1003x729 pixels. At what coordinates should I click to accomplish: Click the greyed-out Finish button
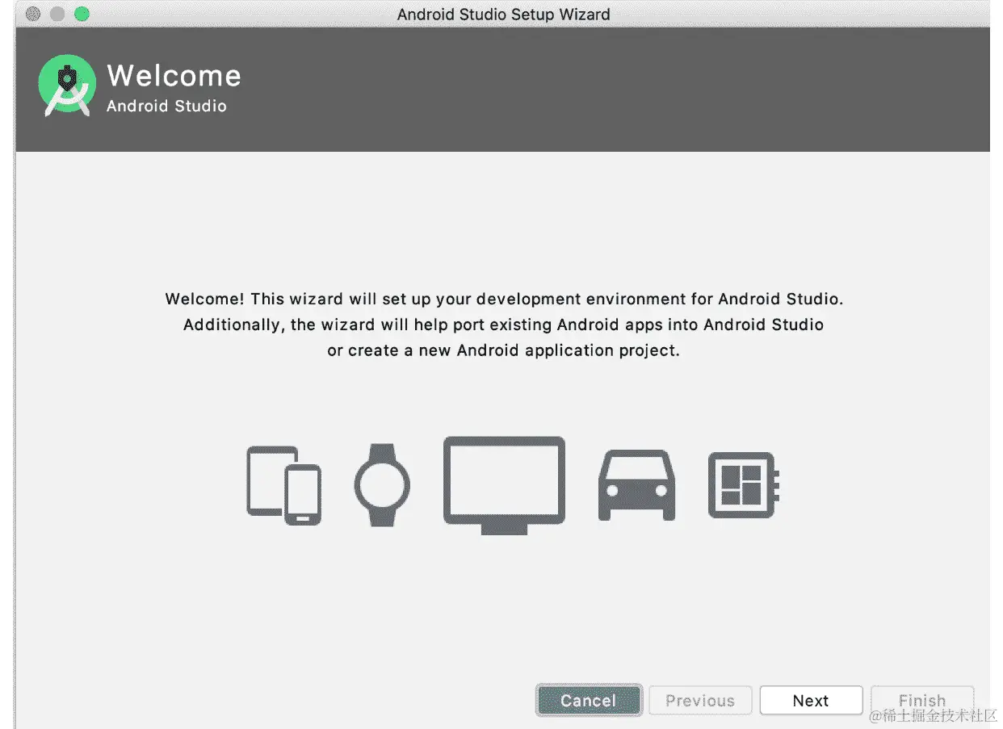(x=922, y=701)
